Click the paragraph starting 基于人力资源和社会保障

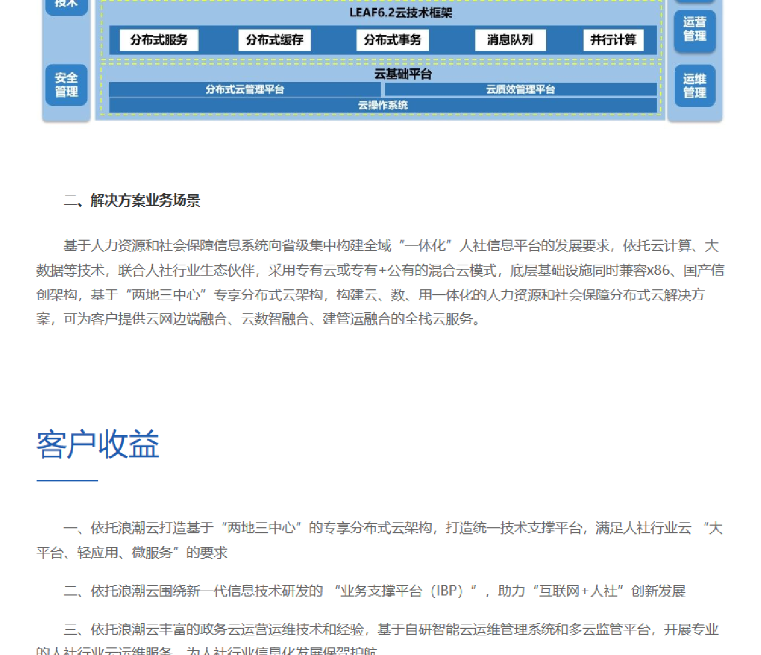click(380, 283)
